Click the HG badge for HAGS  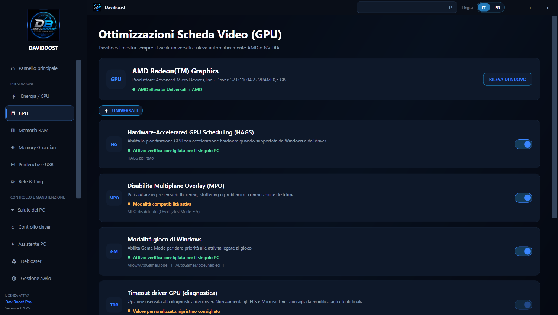pos(114,145)
